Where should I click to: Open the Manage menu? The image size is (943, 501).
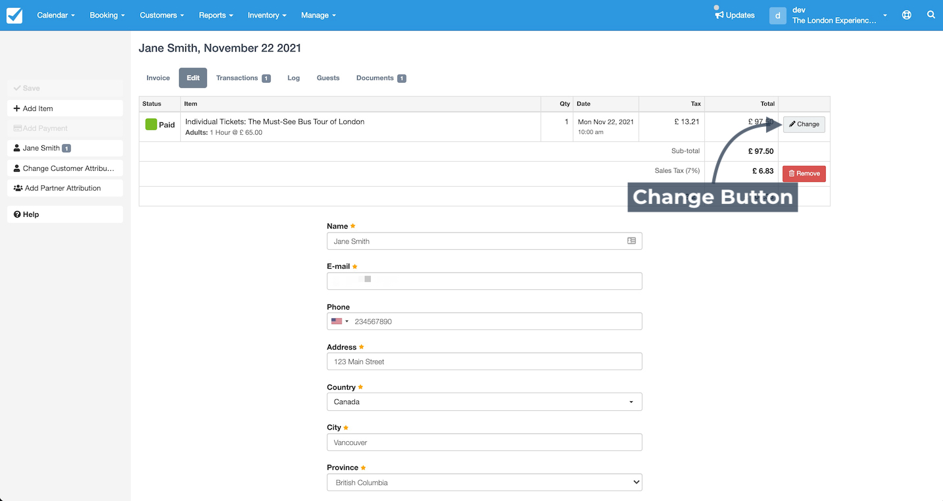coord(318,15)
